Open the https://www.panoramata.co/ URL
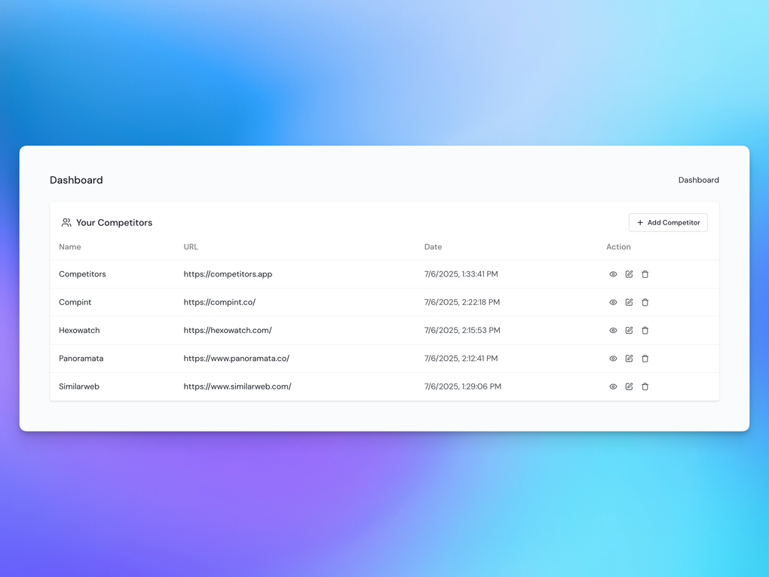The image size is (769, 577). coord(237,358)
